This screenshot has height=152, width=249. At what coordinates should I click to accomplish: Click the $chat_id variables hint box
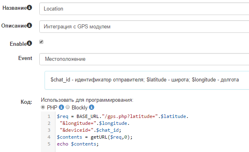point(147,80)
